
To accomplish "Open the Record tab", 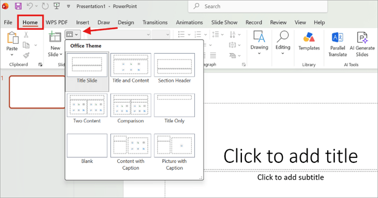I will [254, 23].
